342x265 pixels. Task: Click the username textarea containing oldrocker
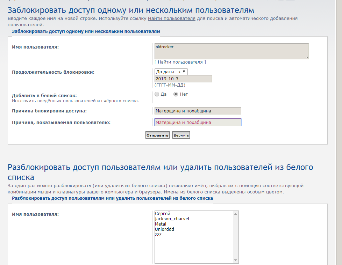click(x=231, y=51)
